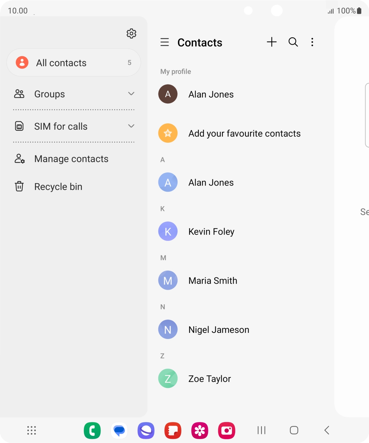Tap the search icon in Contacts
369x443 pixels.
293,42
